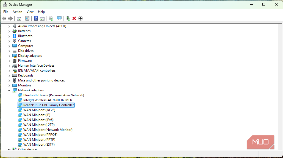Select WAN Miniport (PPTP)
Image resolution: width=283 pixels, height=158 pixels.
pyautogui.click(x=39, y=139)
